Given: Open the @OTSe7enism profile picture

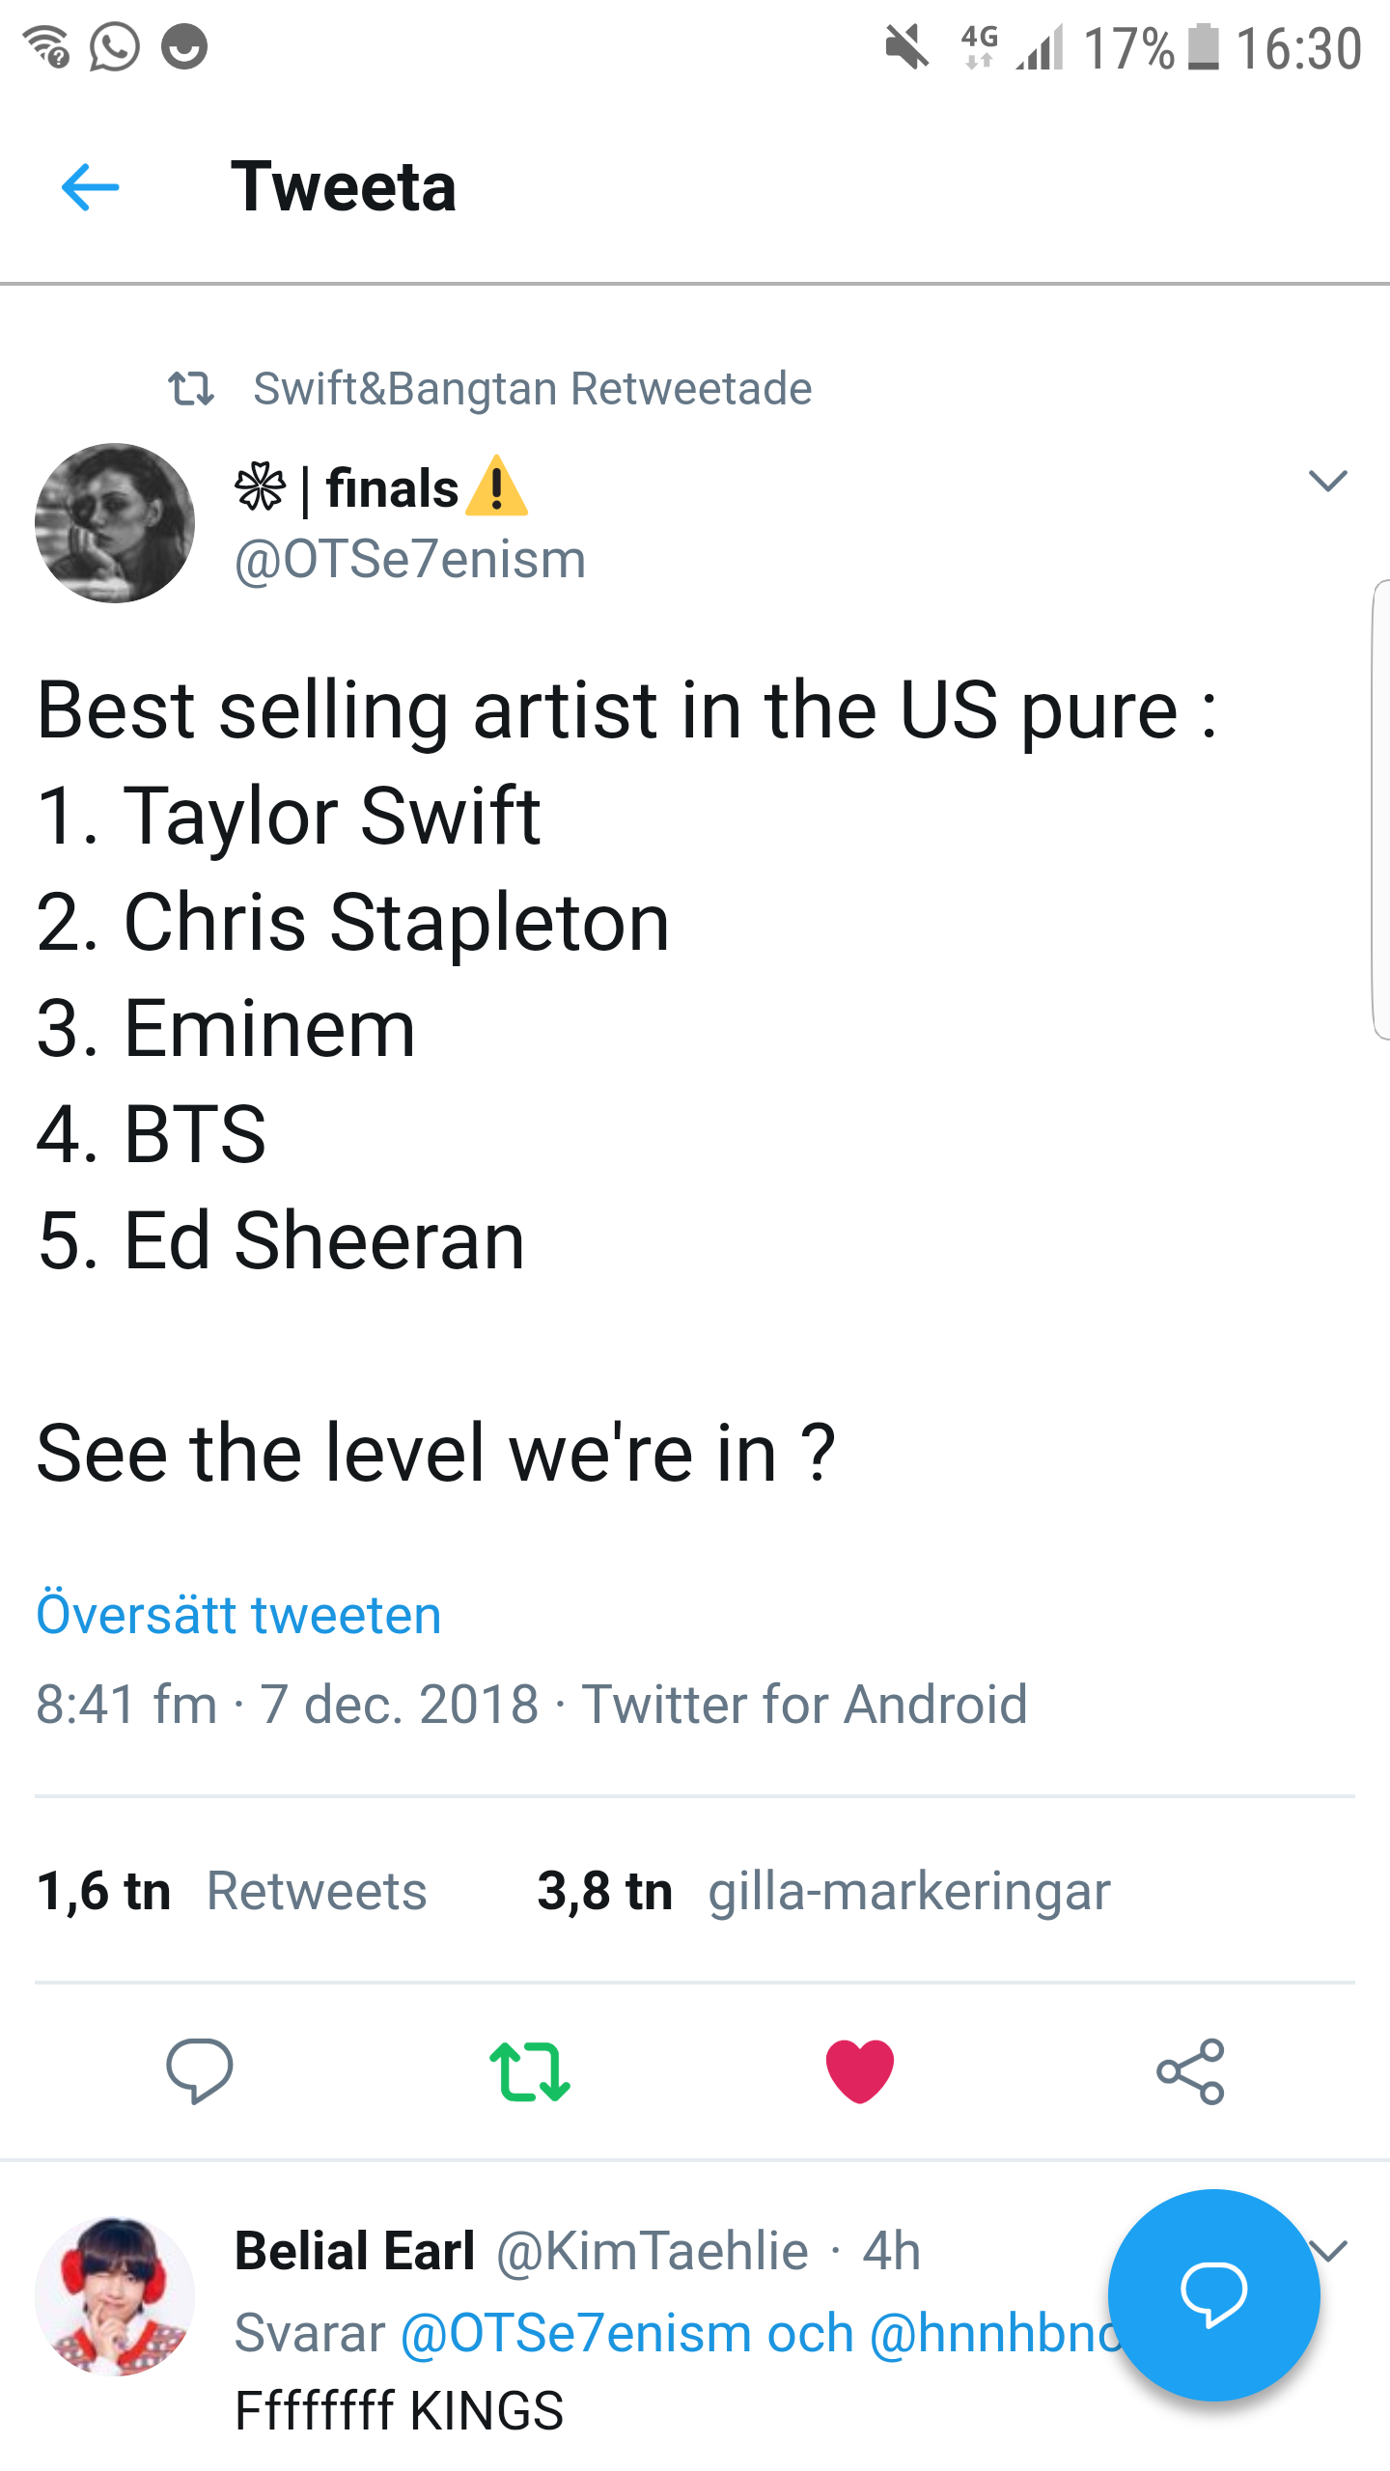Looking at the screenshot, I should click(x=115, y=523).
